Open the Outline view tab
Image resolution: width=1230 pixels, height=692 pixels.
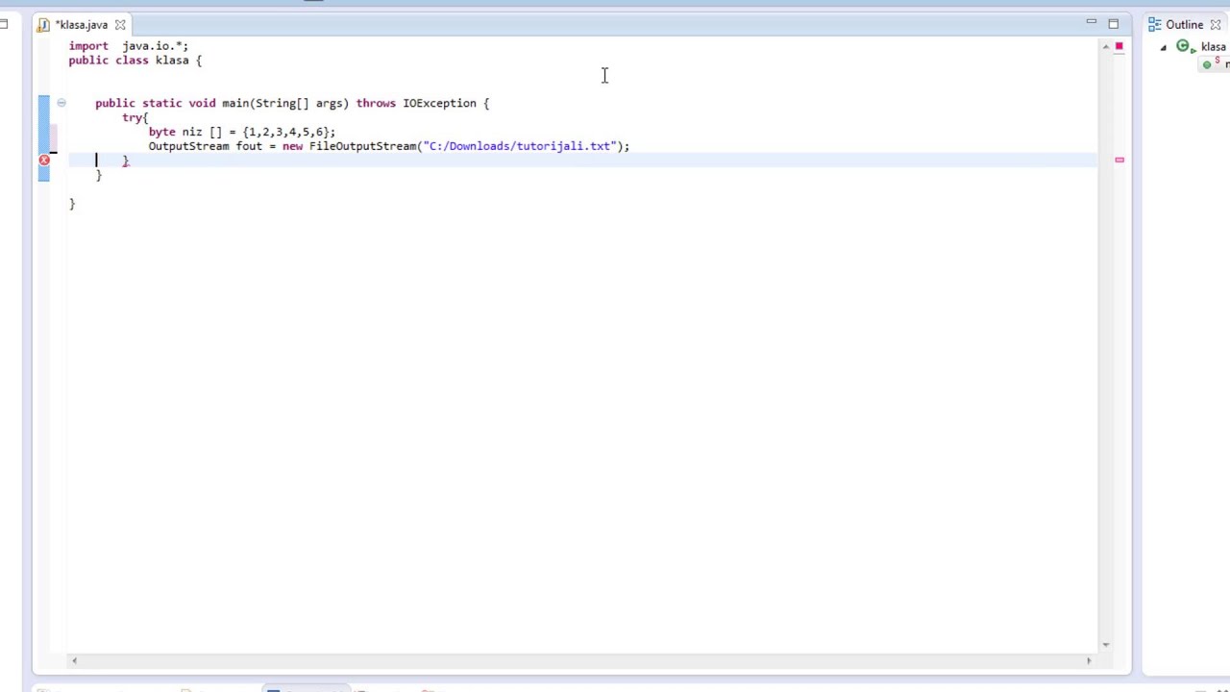(x=1184, y=24)
